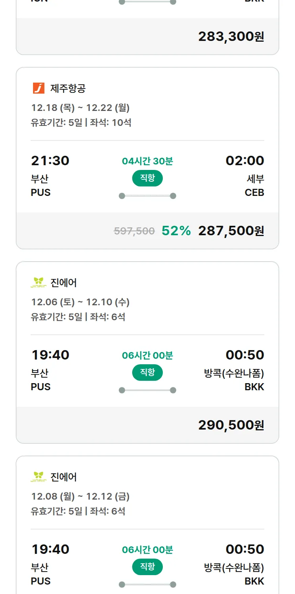
Task: Open 제주항공 airline name text
Action: tap(68, 89)
